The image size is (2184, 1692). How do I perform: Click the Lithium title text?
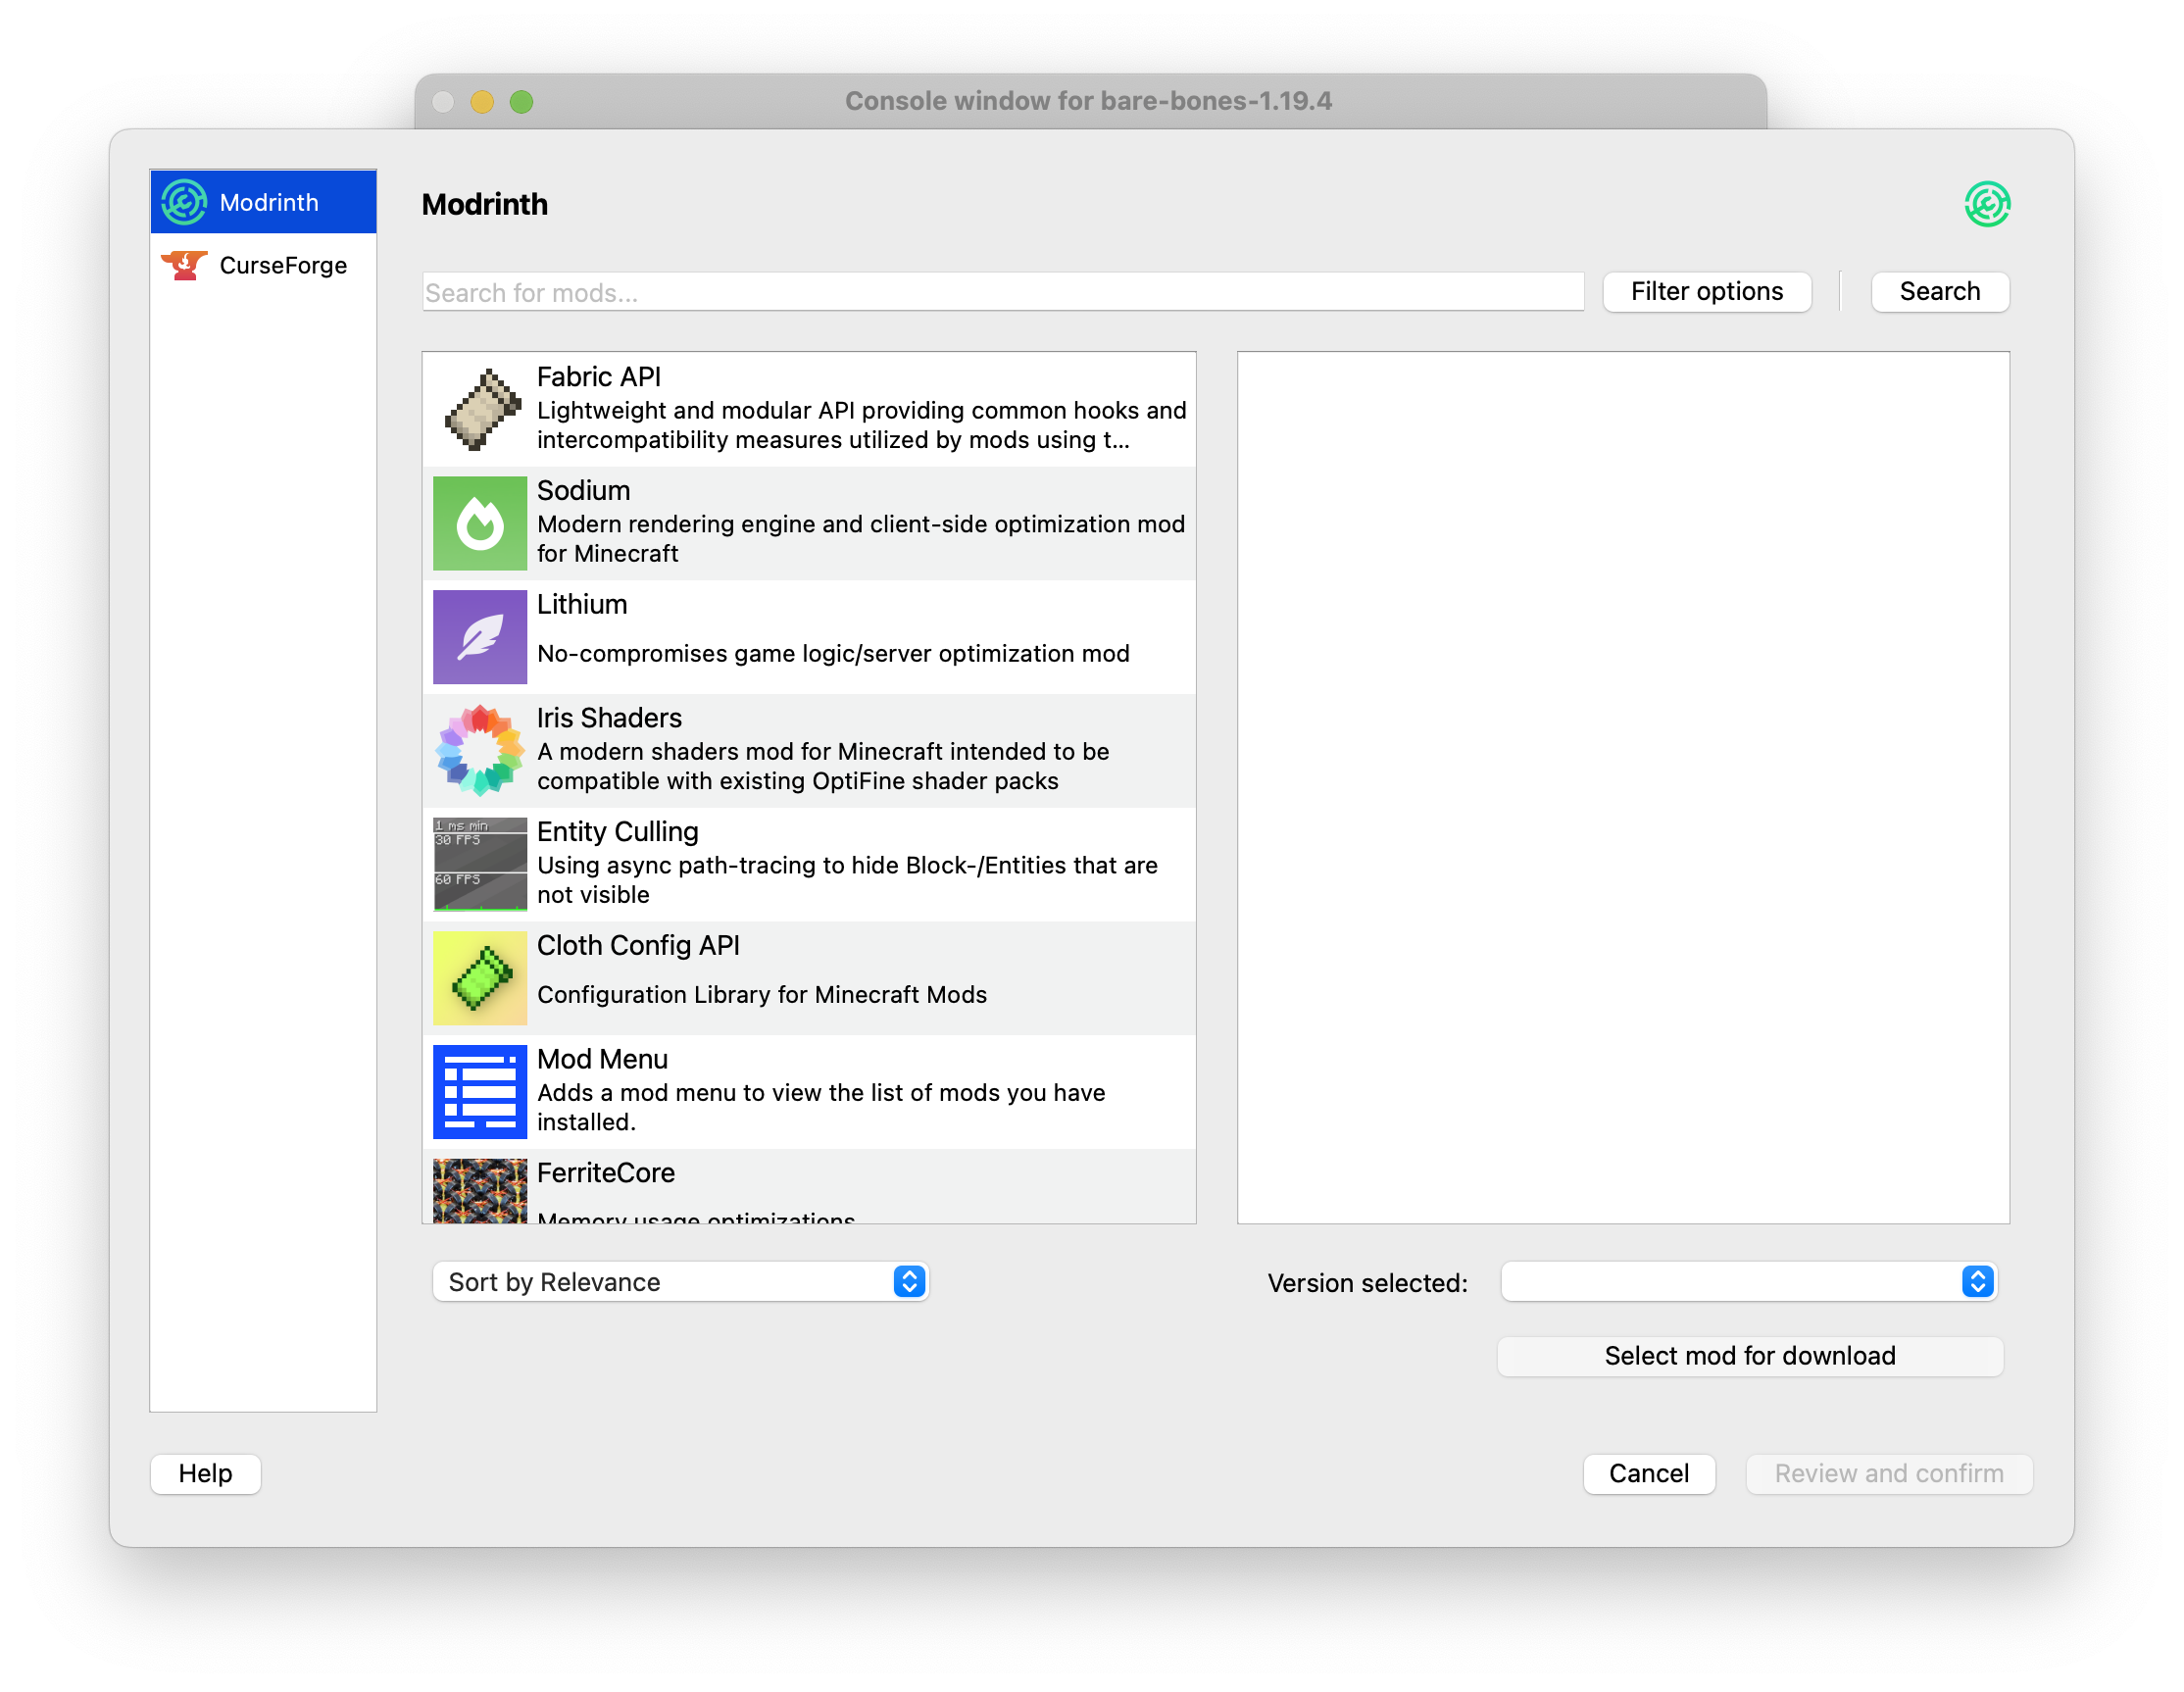point(582,605)
